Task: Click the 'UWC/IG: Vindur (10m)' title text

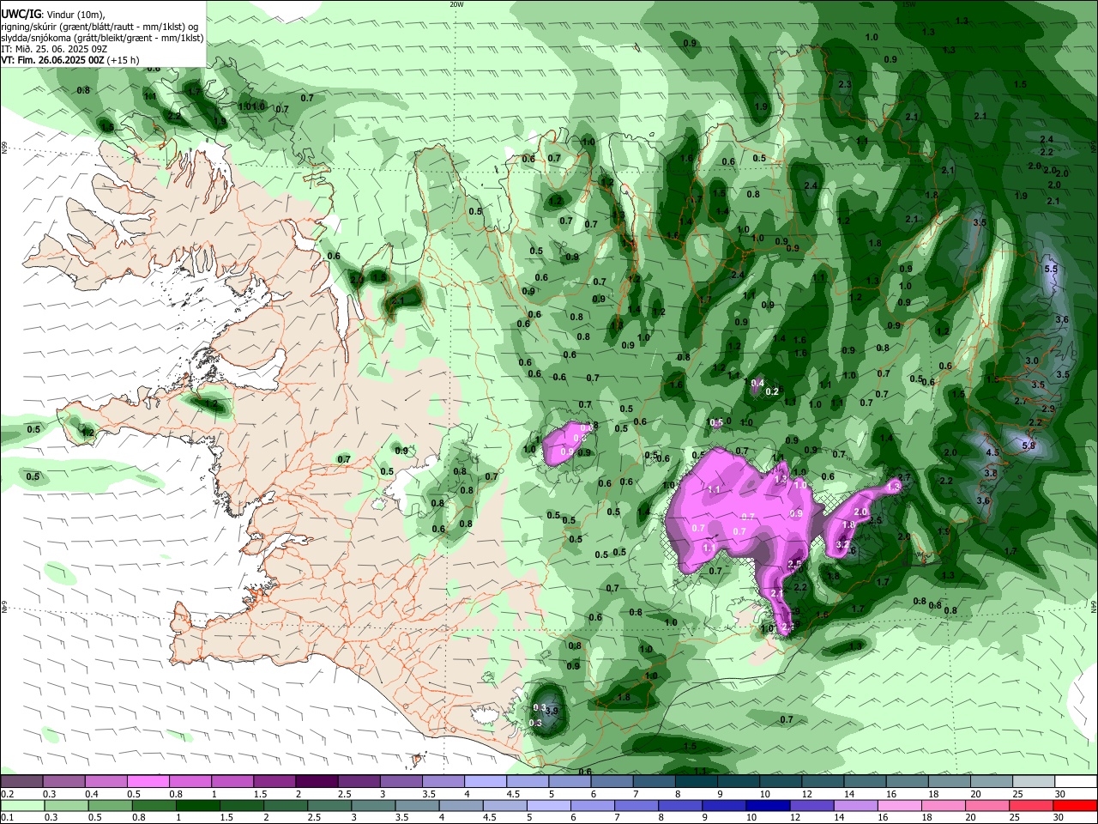Action: [x=53, y=15]
